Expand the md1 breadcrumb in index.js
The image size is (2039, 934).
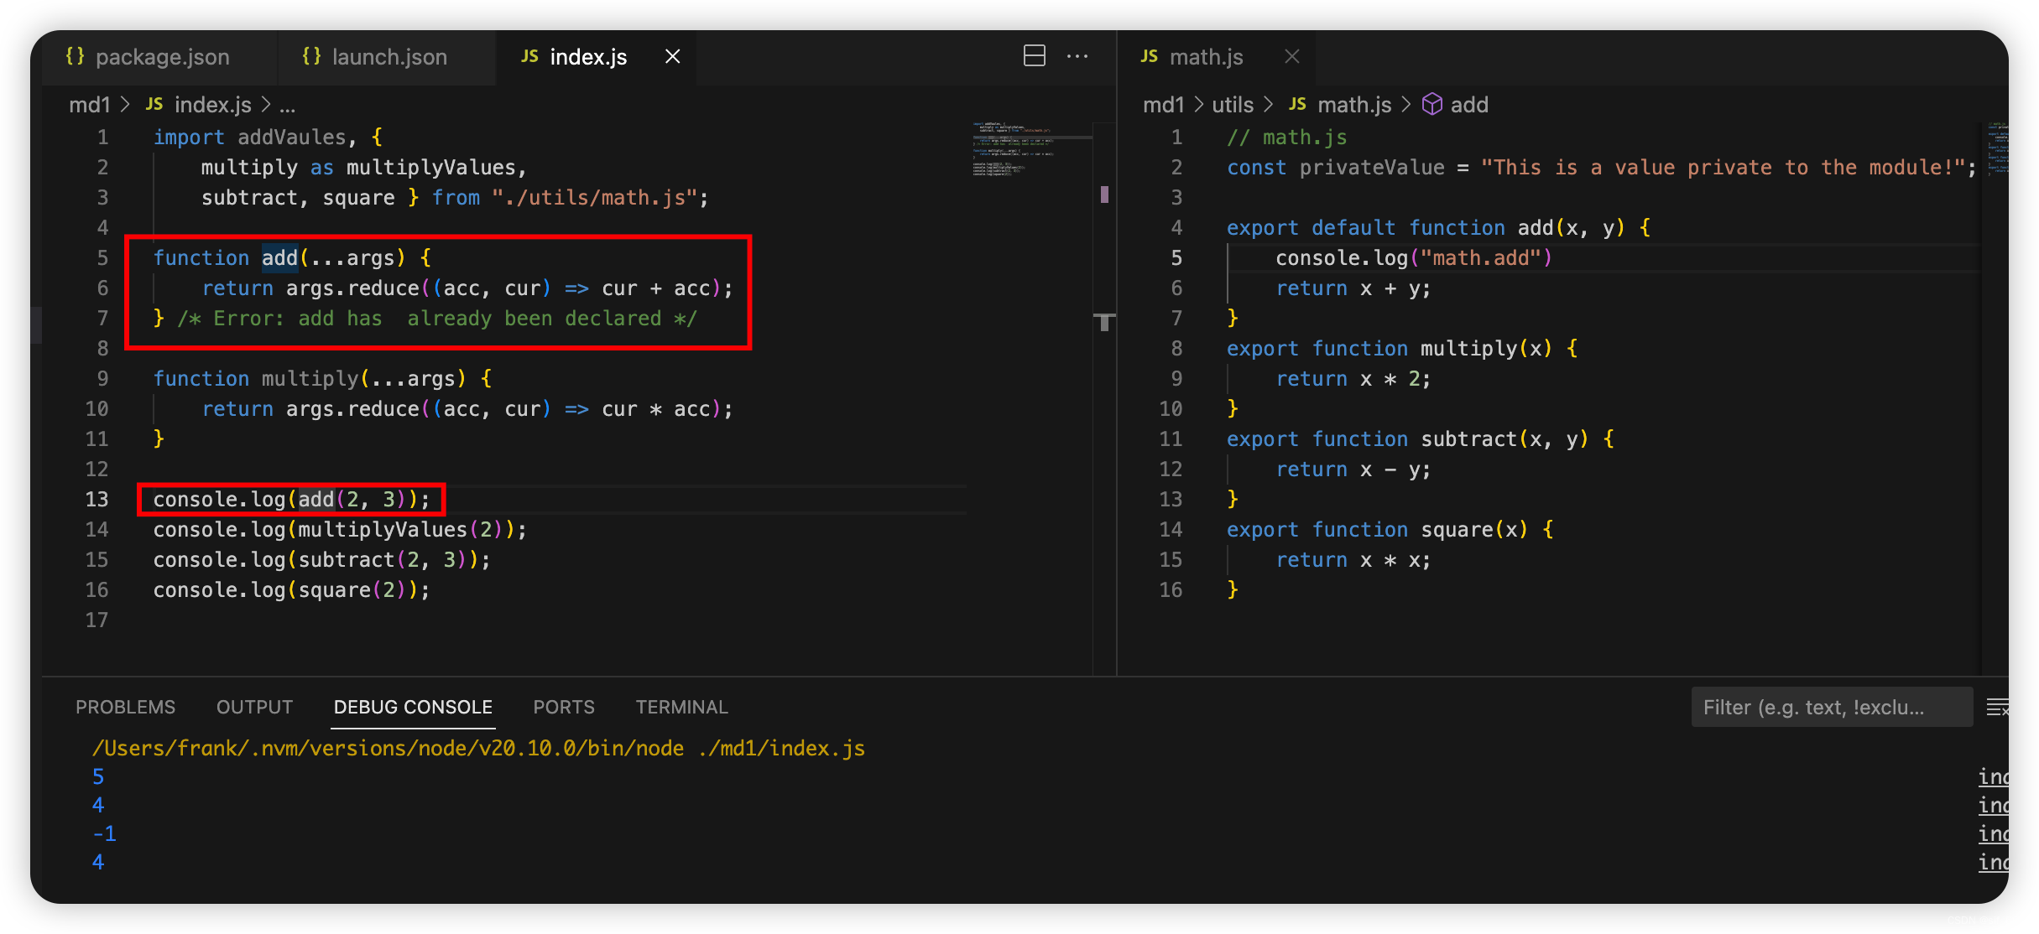[x=89, y=105]
